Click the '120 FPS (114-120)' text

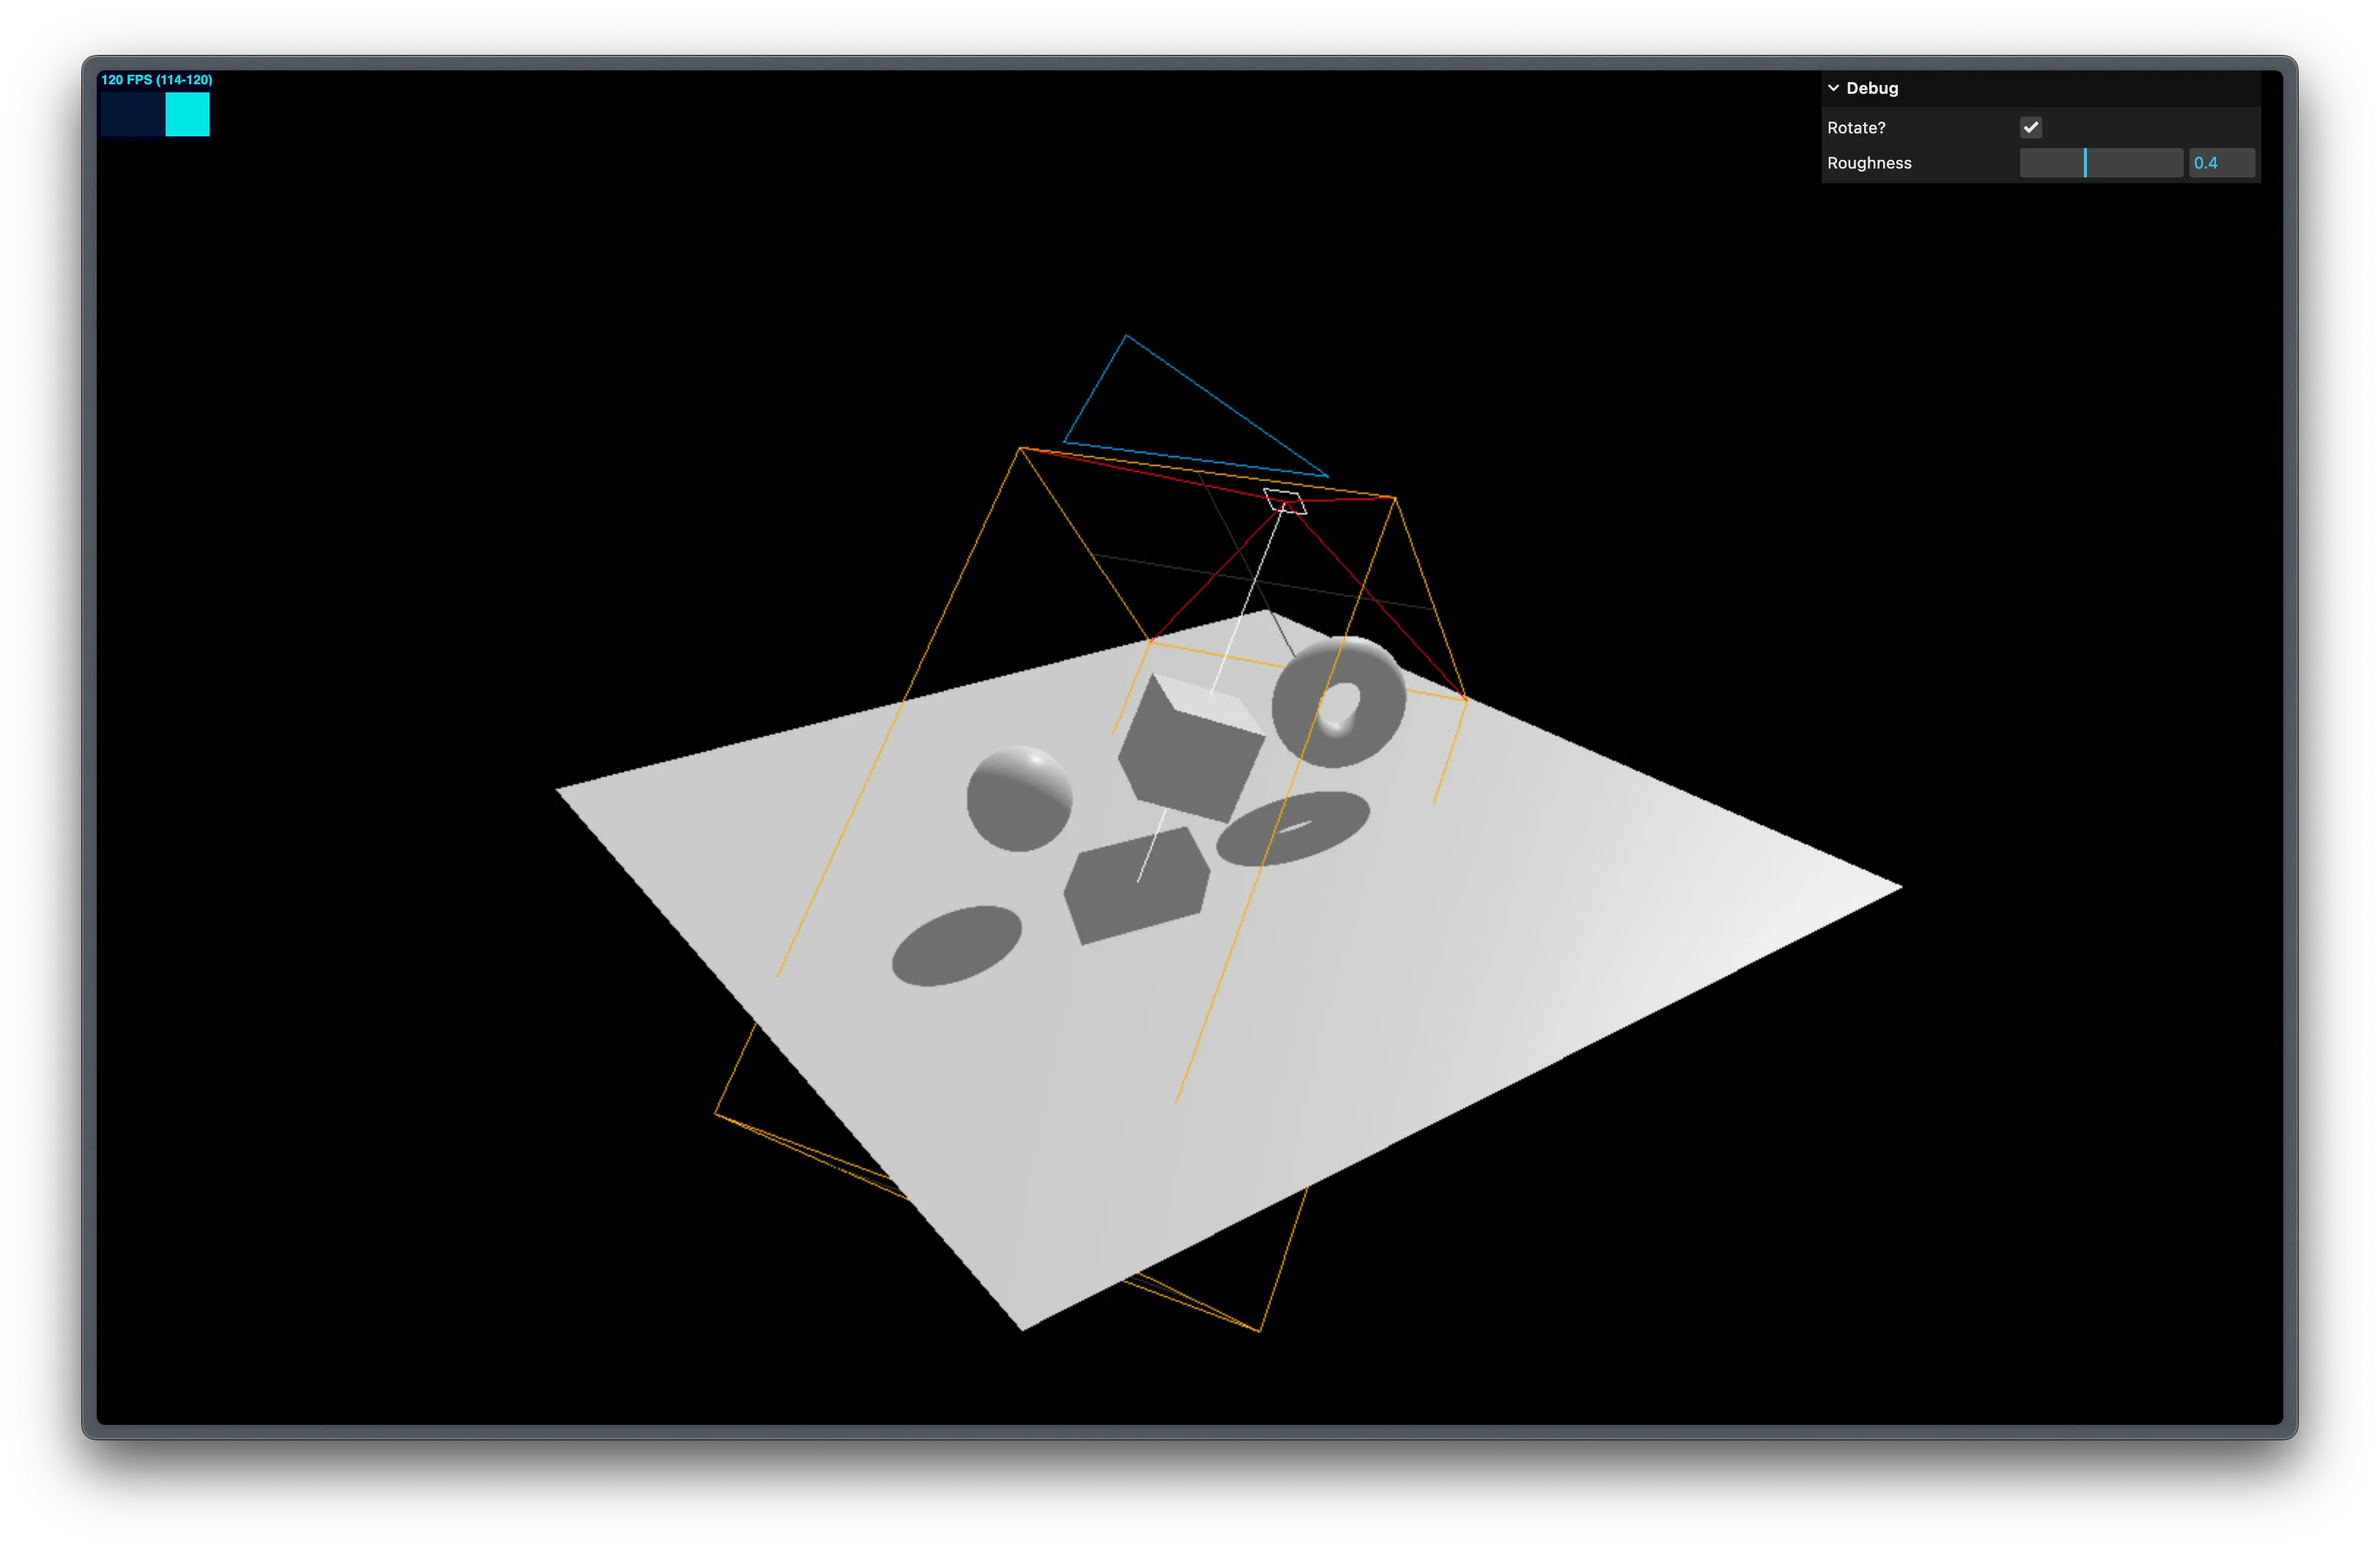pos(156,80)
